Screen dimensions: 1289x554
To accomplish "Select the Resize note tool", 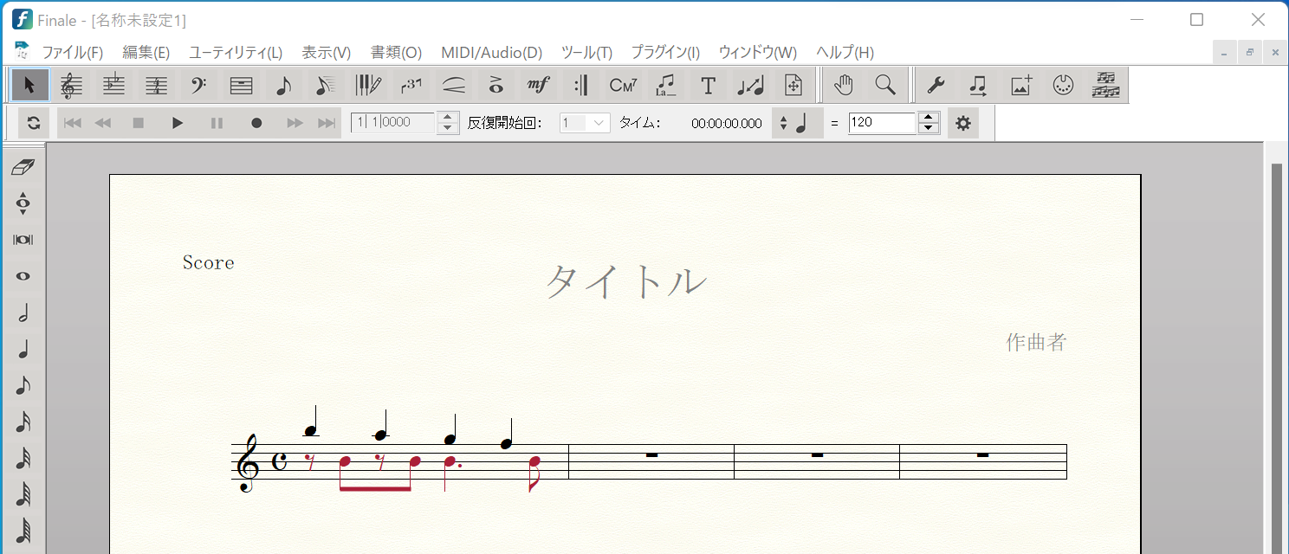I will point(750,85).
